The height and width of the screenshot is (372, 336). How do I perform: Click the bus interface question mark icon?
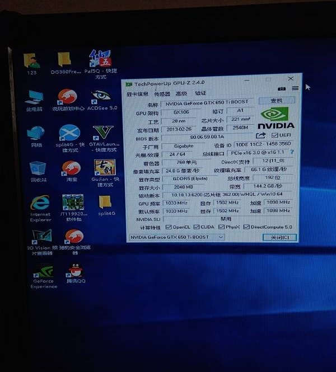click(292, 152)
